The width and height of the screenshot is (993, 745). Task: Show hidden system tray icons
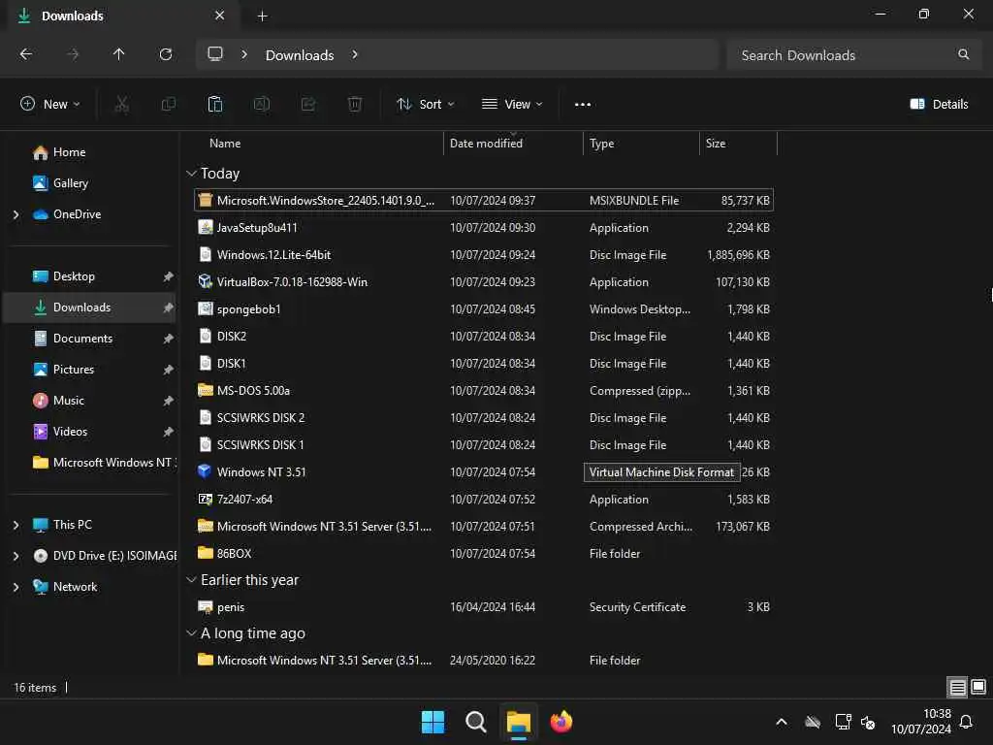coord(782,722)
